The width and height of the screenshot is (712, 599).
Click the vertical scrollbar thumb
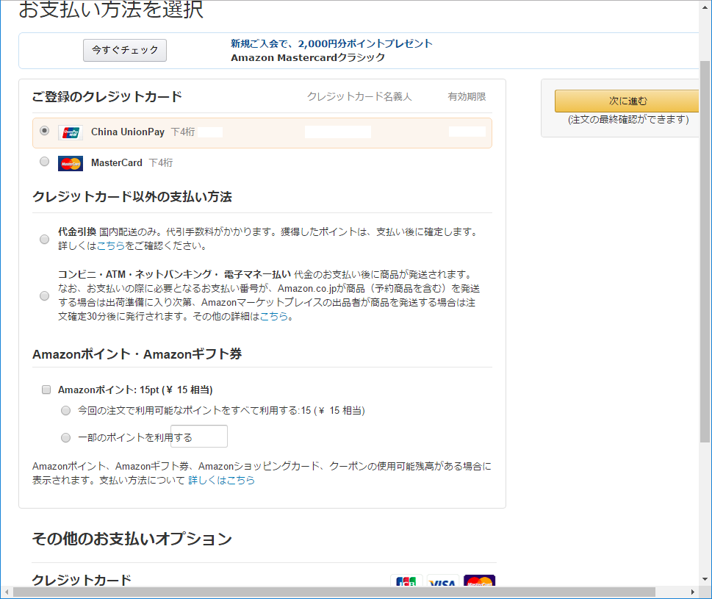tap(705, 251)
